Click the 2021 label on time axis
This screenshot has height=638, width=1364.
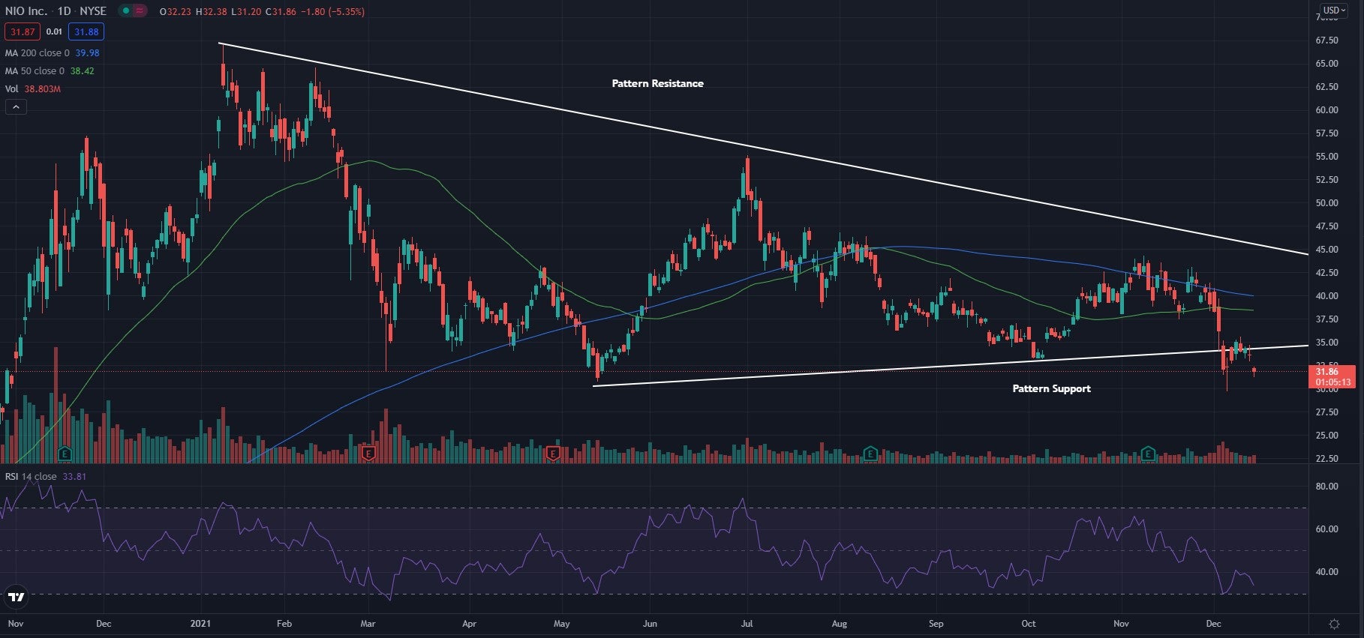(200, 624)
